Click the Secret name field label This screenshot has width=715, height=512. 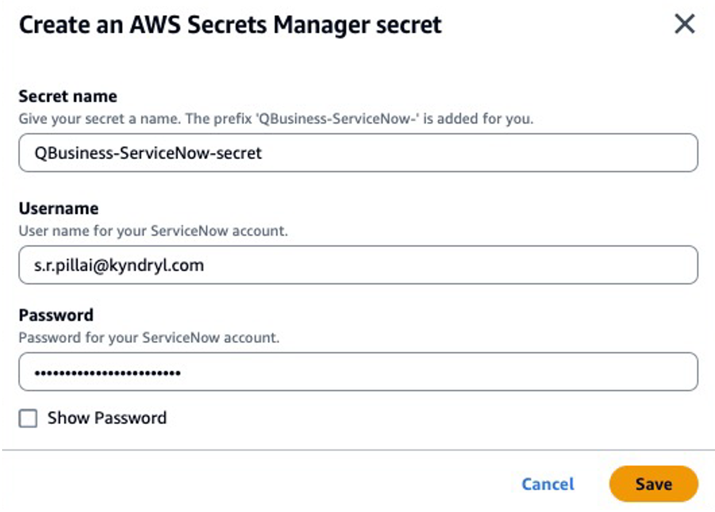coord(68,96)
